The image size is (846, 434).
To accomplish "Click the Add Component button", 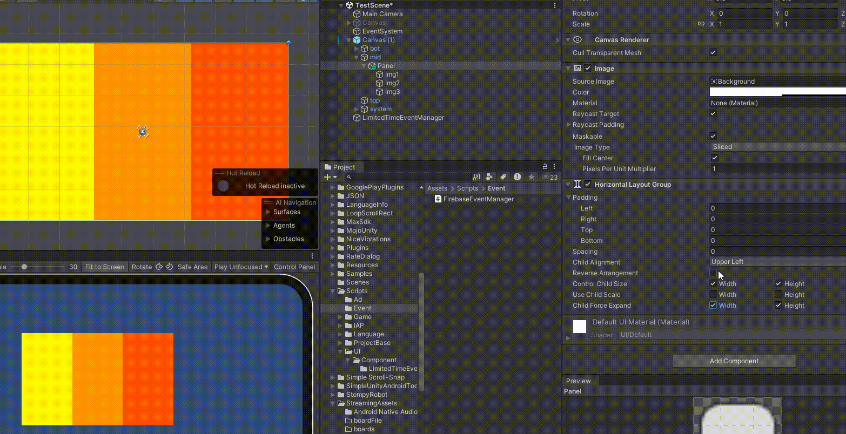I will [734, 361].
